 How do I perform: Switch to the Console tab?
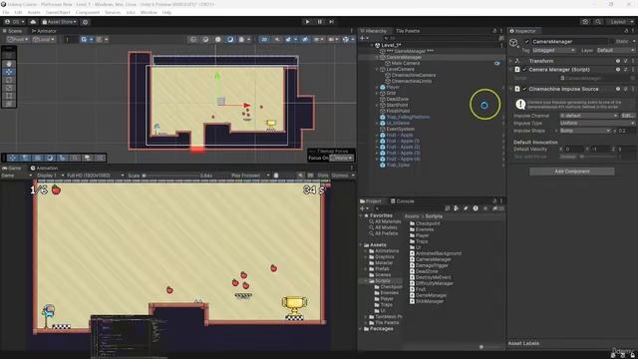pyautogui.click(x=403, y=201)
